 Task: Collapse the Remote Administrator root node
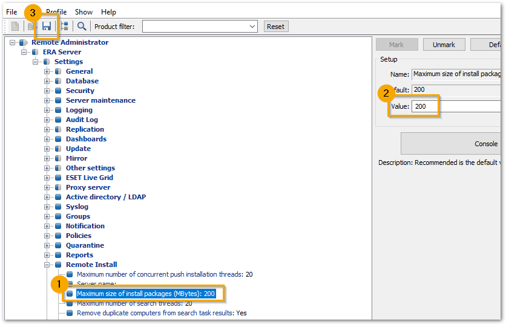12,42
